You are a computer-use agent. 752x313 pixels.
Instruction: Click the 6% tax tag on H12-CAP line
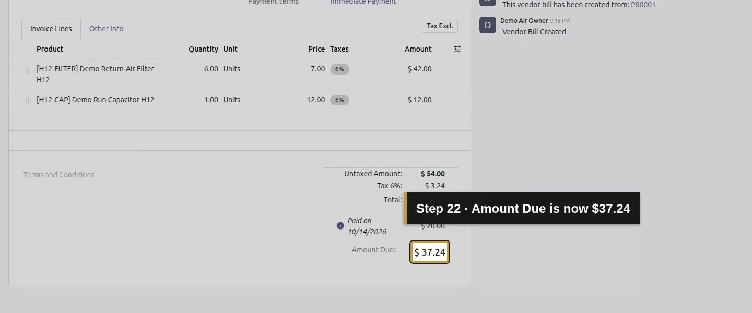pos(339,100)
